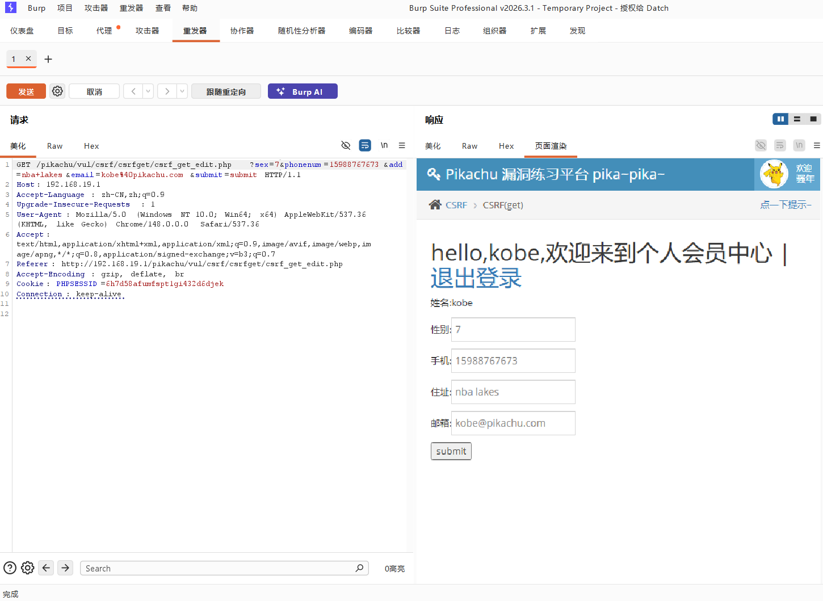Viewport: 823px width, 601px height.
Task: Select request Hex view tab
Action: [x=91, y=146]
